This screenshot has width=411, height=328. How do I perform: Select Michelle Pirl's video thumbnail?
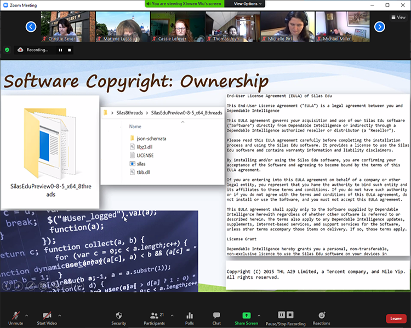point(288,26)
